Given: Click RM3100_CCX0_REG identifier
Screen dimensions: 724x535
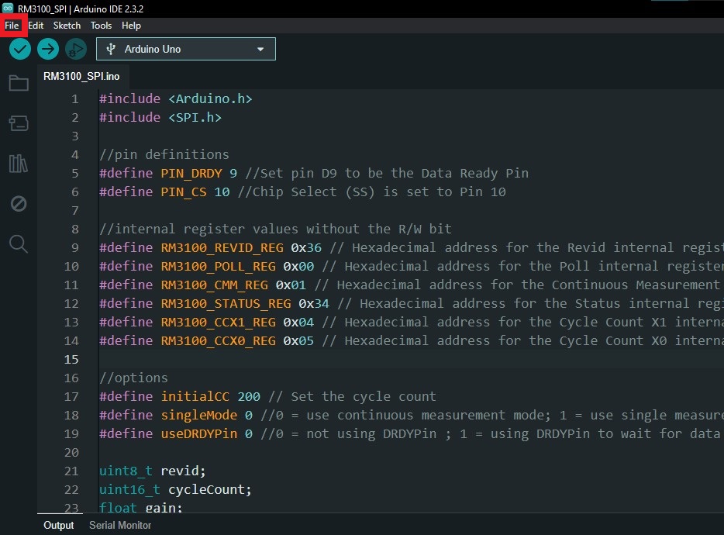Looking at the screenshot, I should coord(219,340).
